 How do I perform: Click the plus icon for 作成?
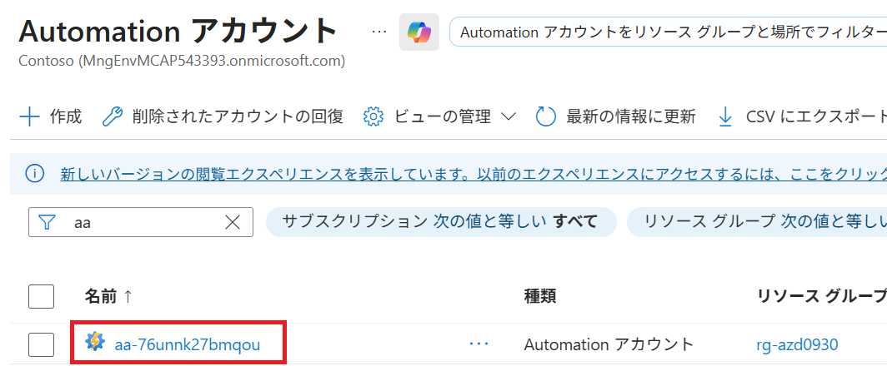tap(29, 117)
